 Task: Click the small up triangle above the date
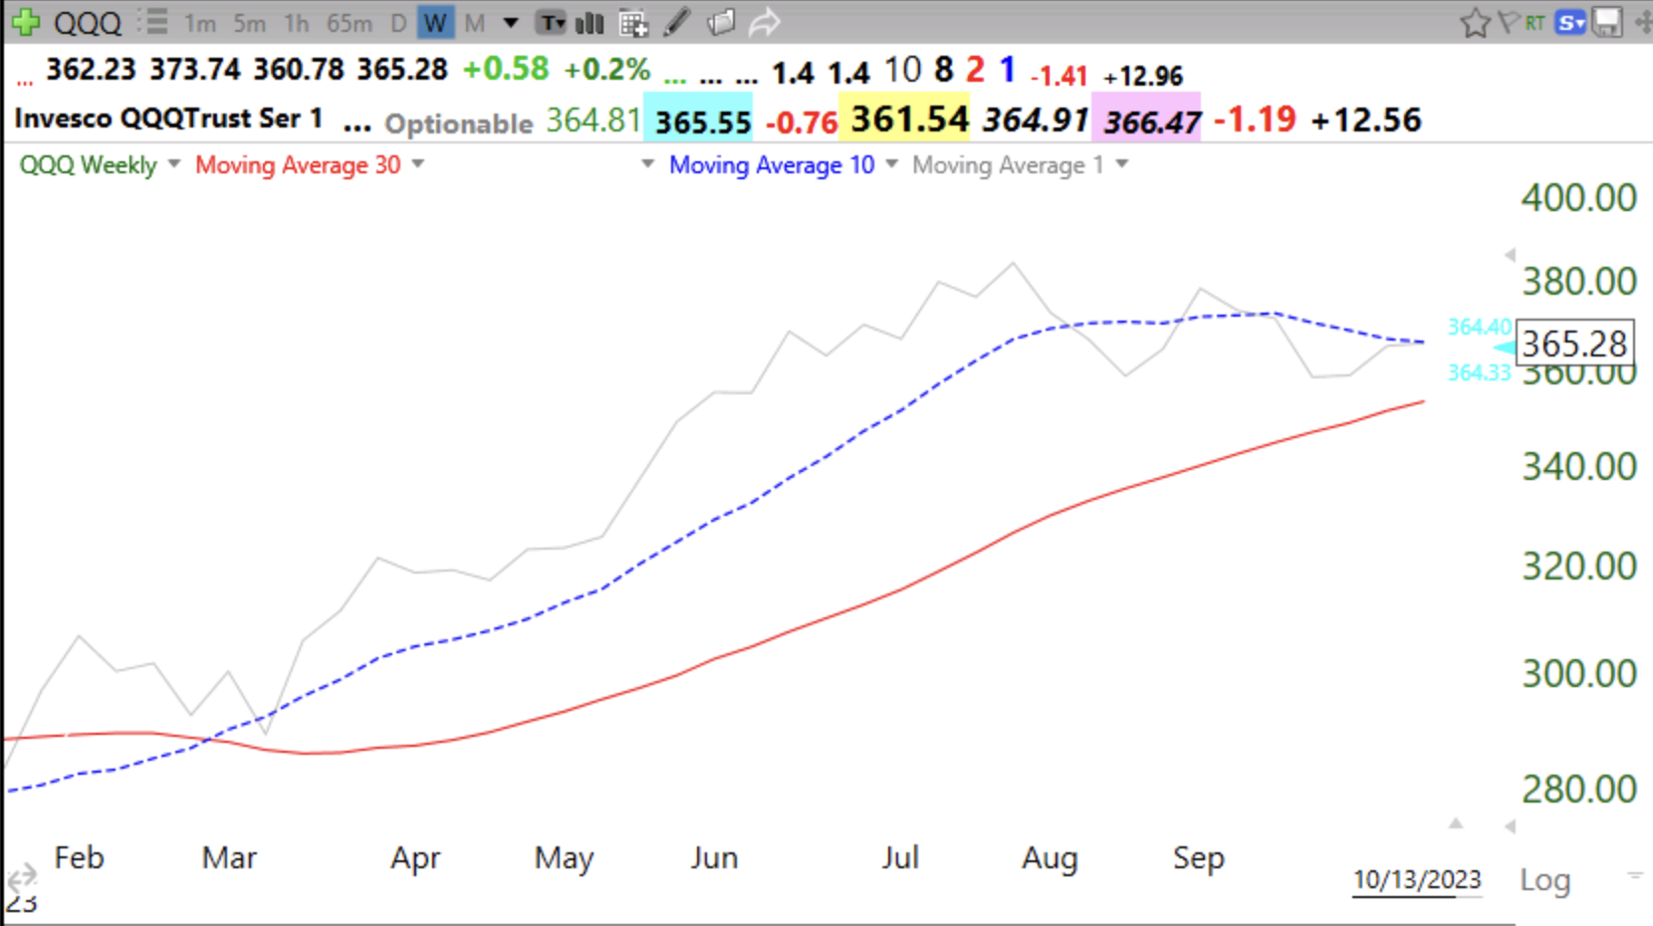point(1456,823)
